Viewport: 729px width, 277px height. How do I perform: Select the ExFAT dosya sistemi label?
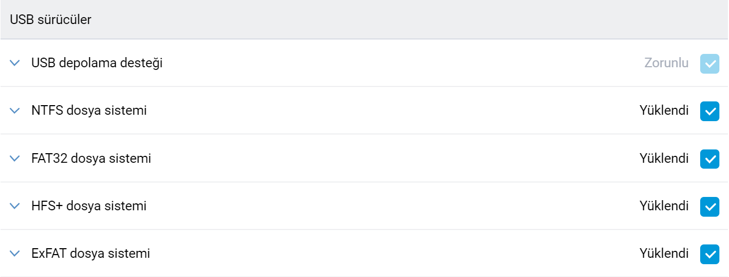pos(90,254)
